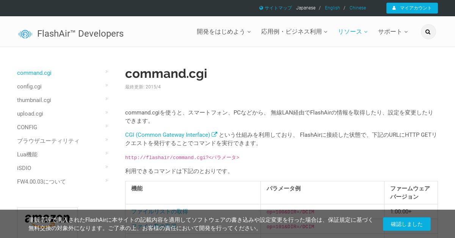
Task: Switch language to English
Action: [x=333, y=8]
